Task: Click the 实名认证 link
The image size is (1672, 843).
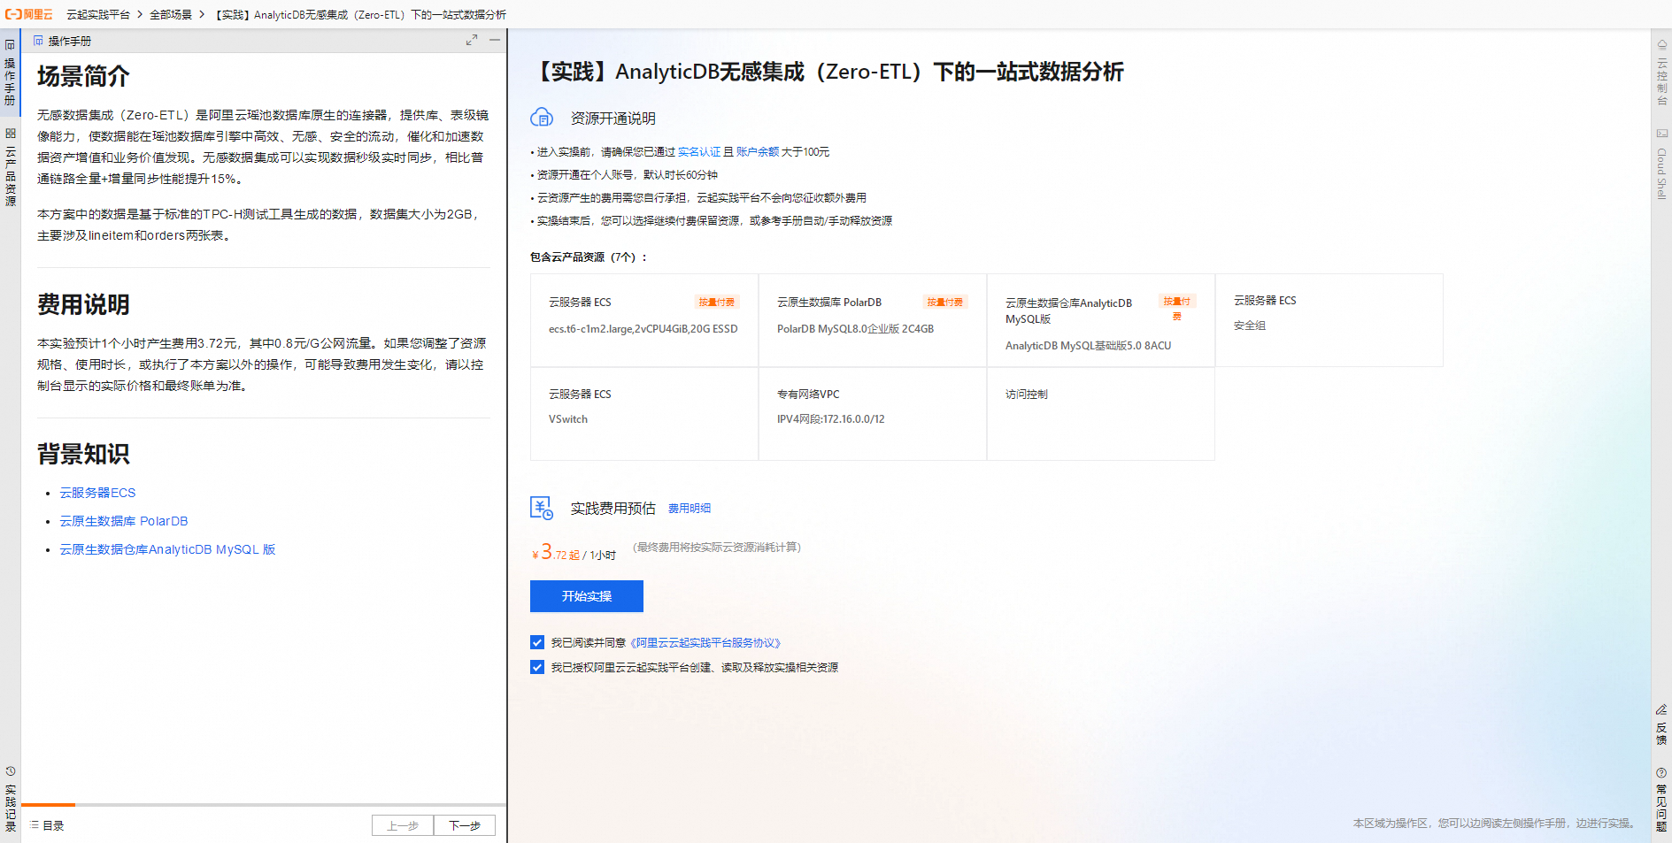Action: pyautogui.click(x=699, y=152)
